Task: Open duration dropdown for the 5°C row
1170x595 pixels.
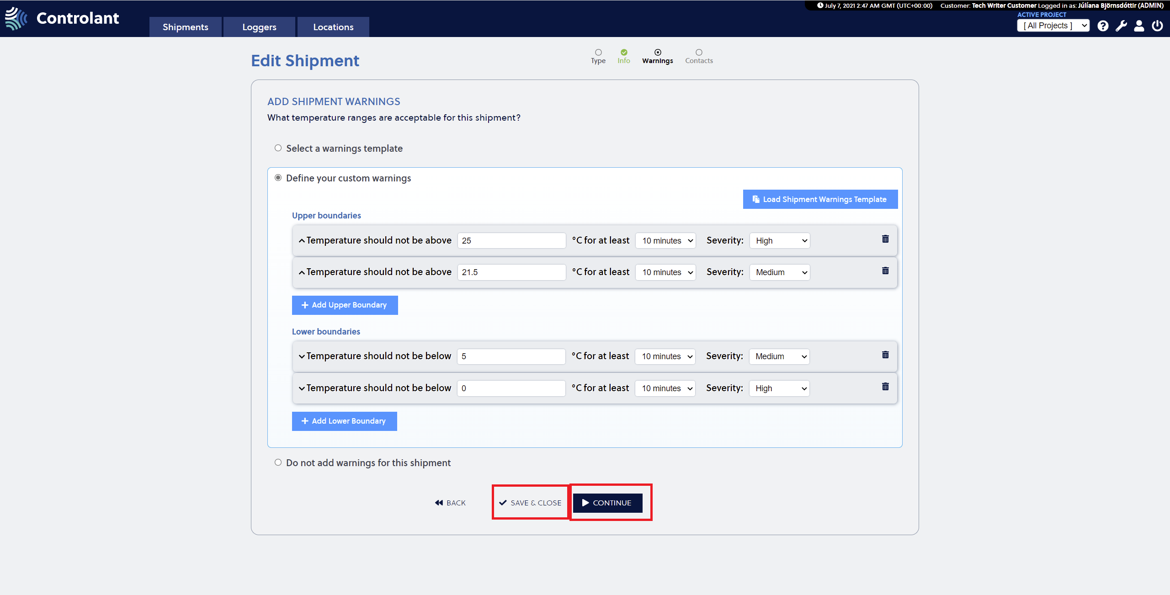Action: pyautogui.click(x=665, y=356)
